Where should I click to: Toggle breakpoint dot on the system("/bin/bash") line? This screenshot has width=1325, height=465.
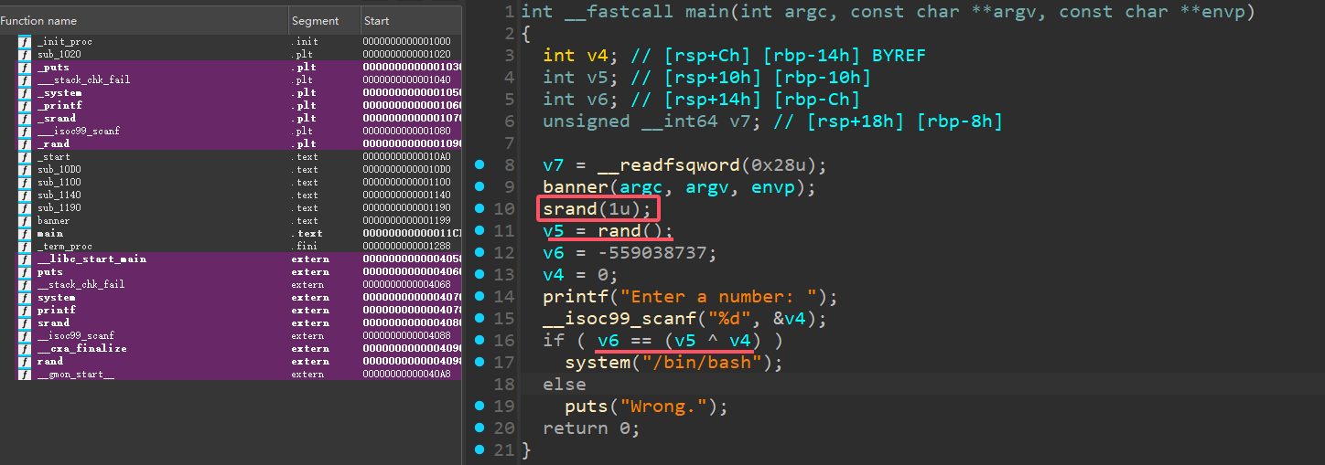click(x=479, y=363)
